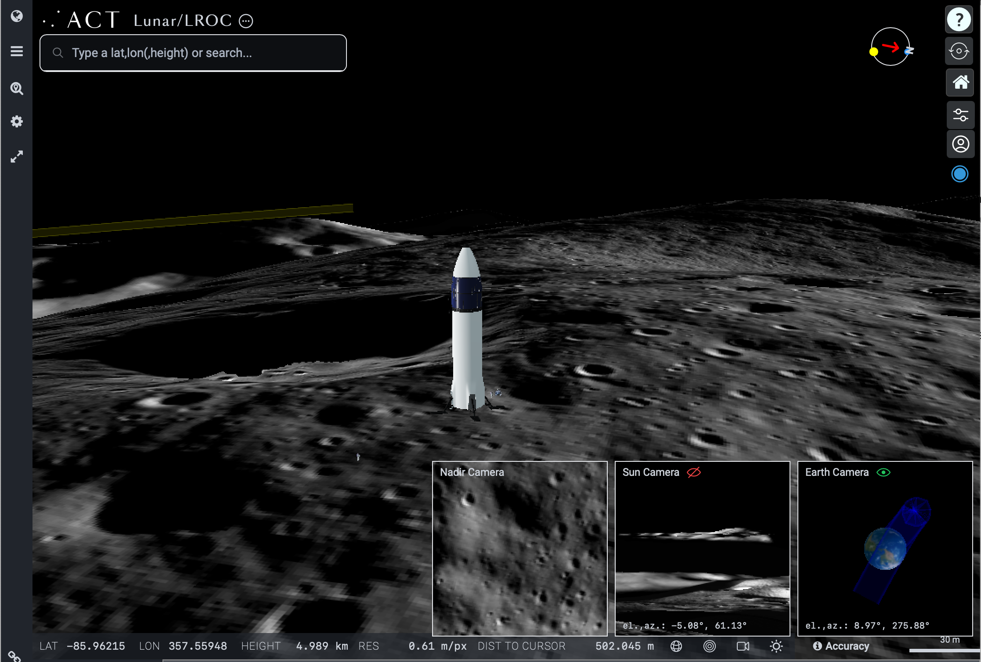Click the magnifier map search icon

click(x=17, y=89)
